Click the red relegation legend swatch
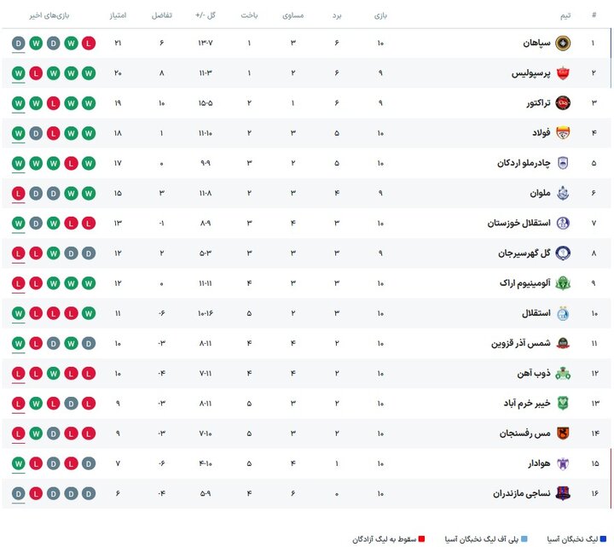This screenshot has height=547, width=614. click(x=444, y=538)
